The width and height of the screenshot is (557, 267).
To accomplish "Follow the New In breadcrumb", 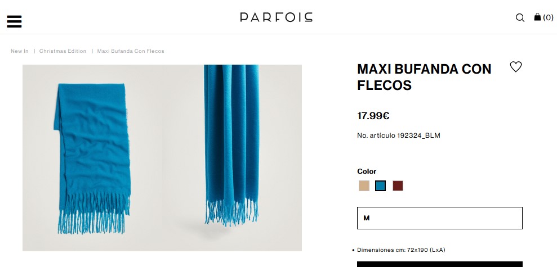I will [x=20, y=51].
